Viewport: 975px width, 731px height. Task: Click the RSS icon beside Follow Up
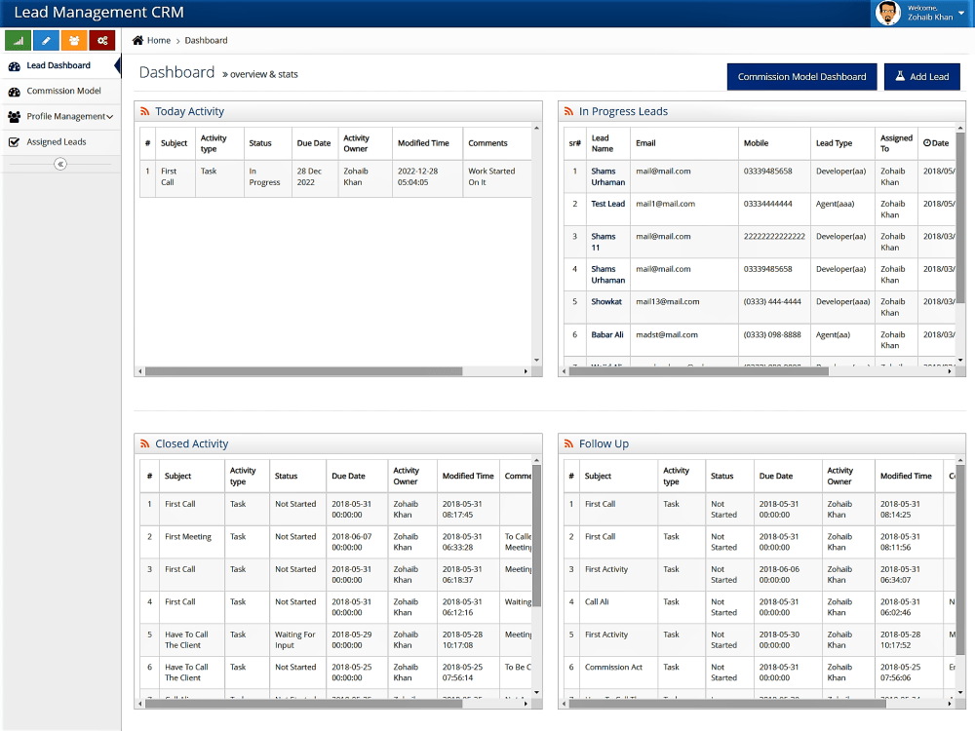(568, 443)
